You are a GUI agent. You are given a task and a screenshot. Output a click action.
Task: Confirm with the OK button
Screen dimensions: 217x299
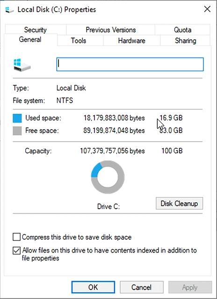click(x=93, y=287)
